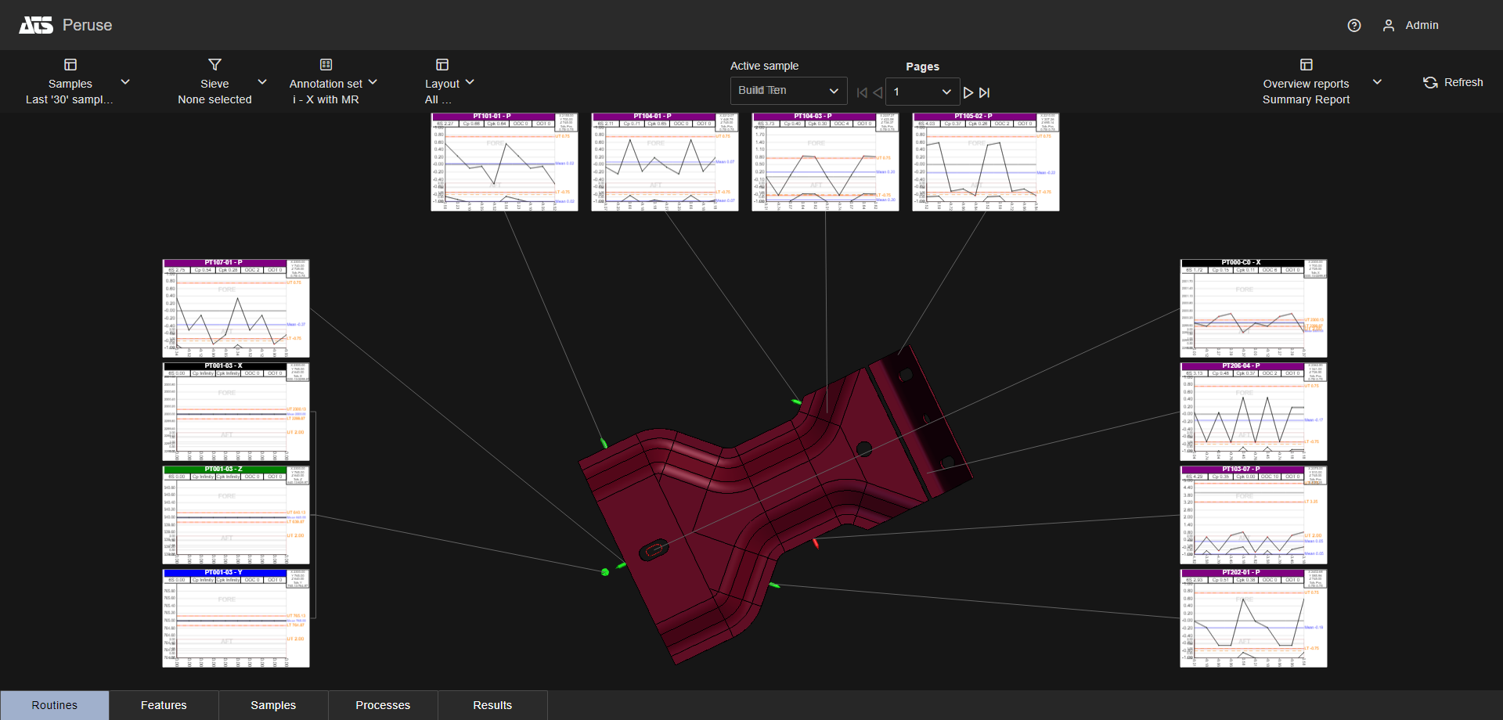This screenshot has height=720, width=1503.
Task: Click the Layout grid icon
Action: [x=442, y=65]
